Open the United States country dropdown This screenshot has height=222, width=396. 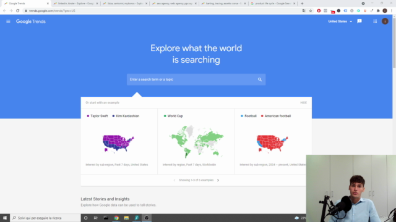point(340,22)
